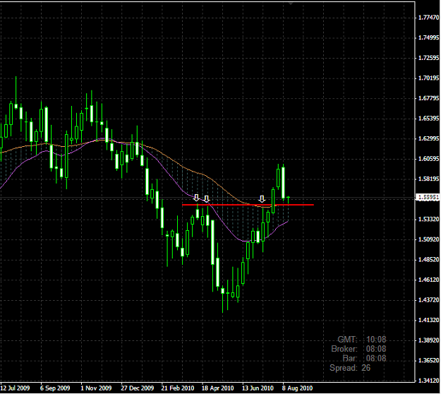Click the 1 Nov 2009 date label
441x394 pixels.
click(96, 388)
